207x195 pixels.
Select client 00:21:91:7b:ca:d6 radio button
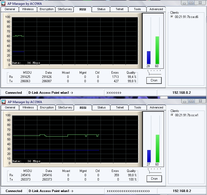(x=172, y=17)
